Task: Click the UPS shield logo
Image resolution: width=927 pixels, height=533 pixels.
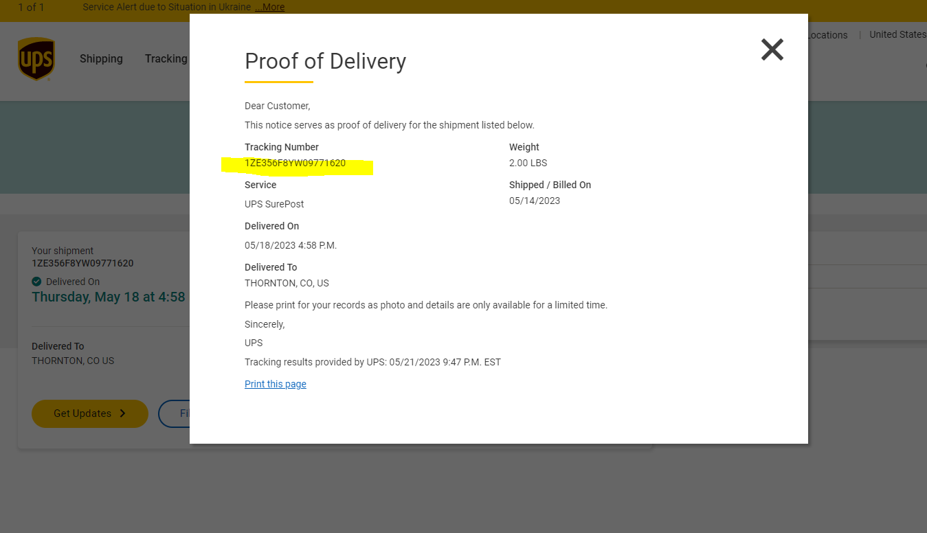Action: tap(36, 59)
